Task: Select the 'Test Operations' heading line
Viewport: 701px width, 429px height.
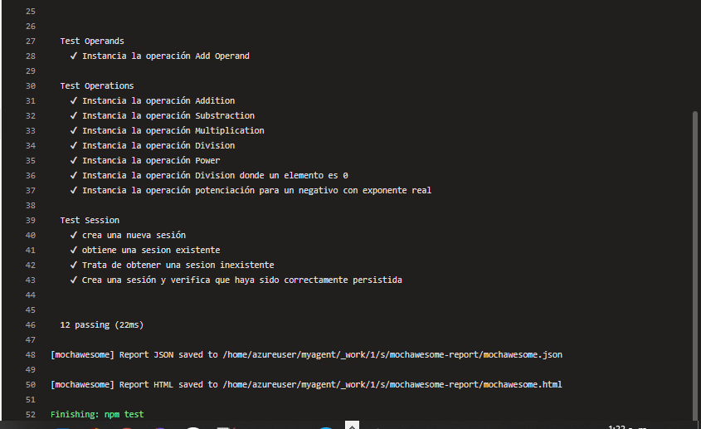Action: (97, 86)
